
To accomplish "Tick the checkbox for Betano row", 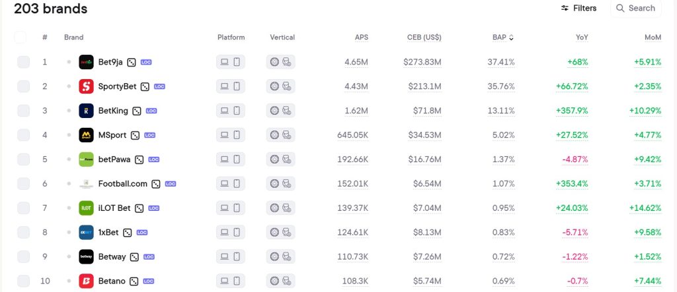I will [23, 281].
